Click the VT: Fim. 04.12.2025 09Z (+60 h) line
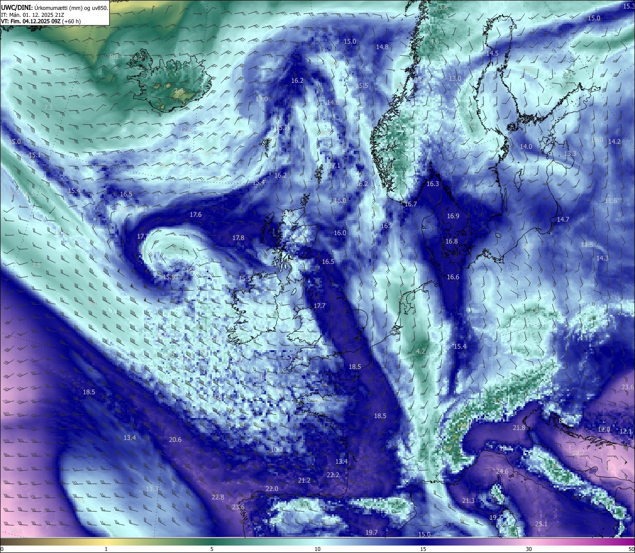This screenshot has width=635, height=553. [41, 21]
